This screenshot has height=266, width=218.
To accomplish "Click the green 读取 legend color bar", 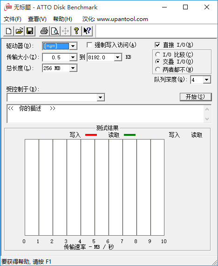I will click(130, 135).
